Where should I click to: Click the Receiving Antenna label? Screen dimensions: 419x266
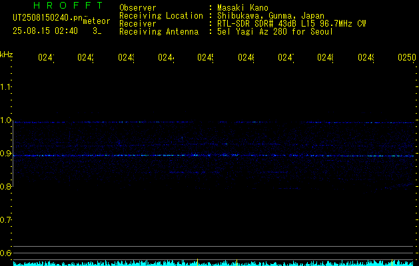point(159,32)
